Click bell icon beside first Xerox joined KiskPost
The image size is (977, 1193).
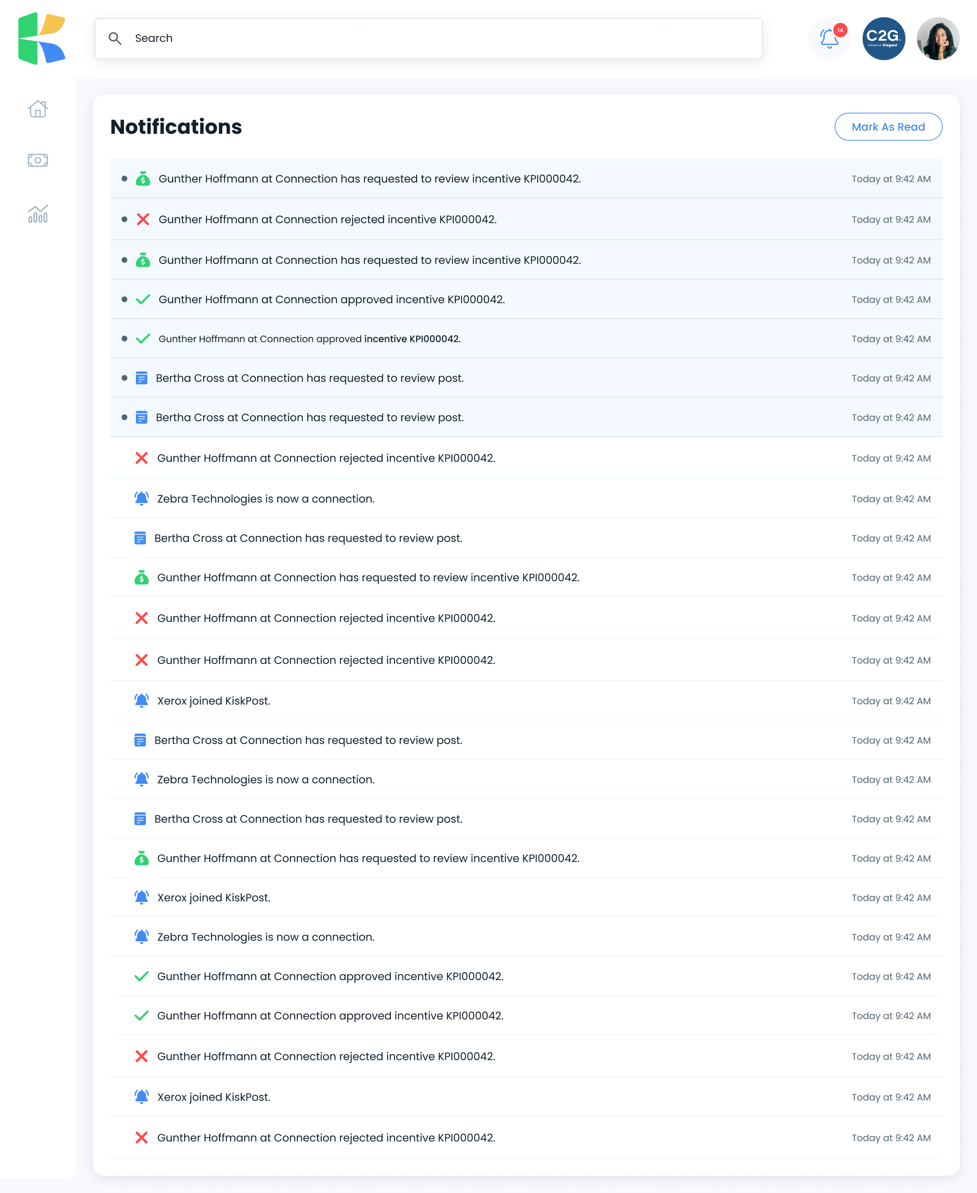pos(141,700)
